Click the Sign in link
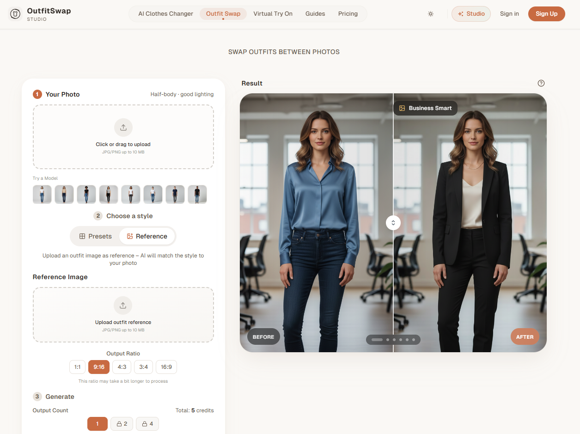580x434 pixels. pyautogui.click(x=509, y=14)
